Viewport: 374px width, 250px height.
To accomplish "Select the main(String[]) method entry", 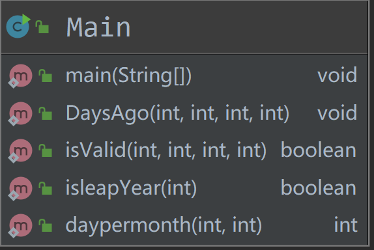I will coord(128,76).
